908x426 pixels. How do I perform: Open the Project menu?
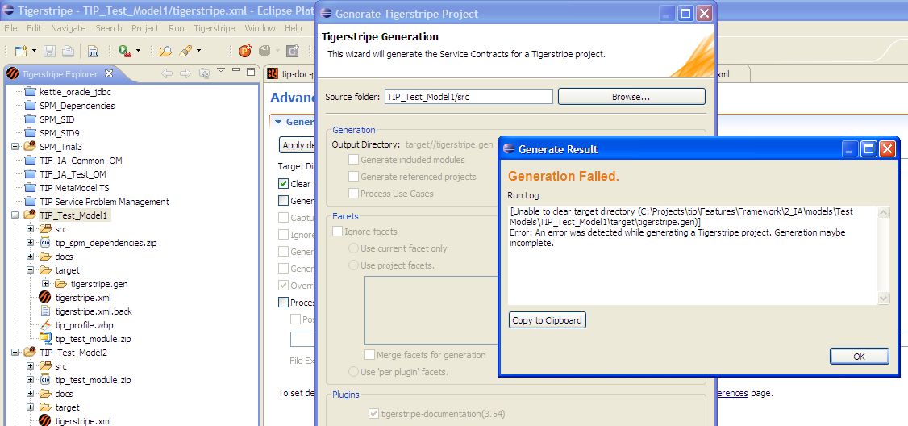145,28
